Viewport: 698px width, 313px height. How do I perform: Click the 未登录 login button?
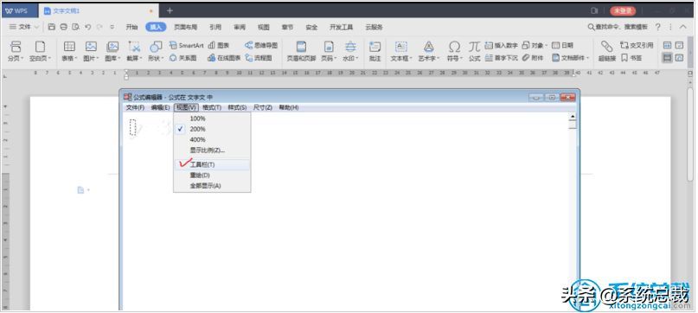click(x=623, y=10)
